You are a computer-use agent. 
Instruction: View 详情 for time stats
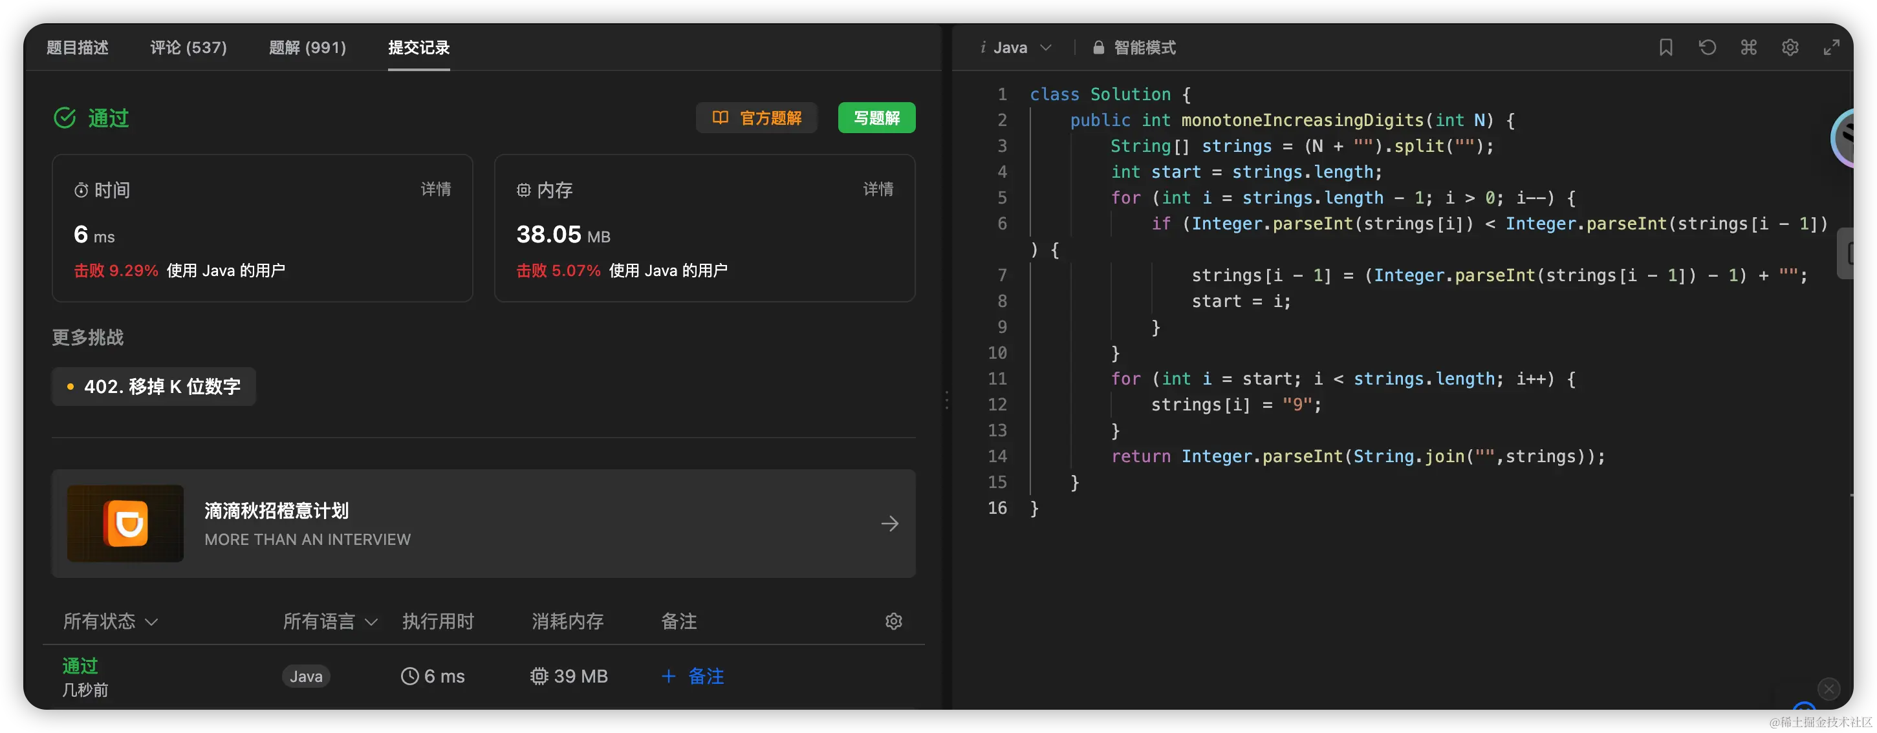click(x=435, y=189)
